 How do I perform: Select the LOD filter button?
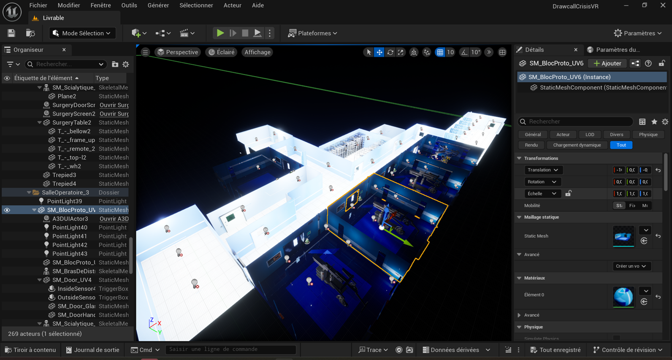(x=590, y=135)
